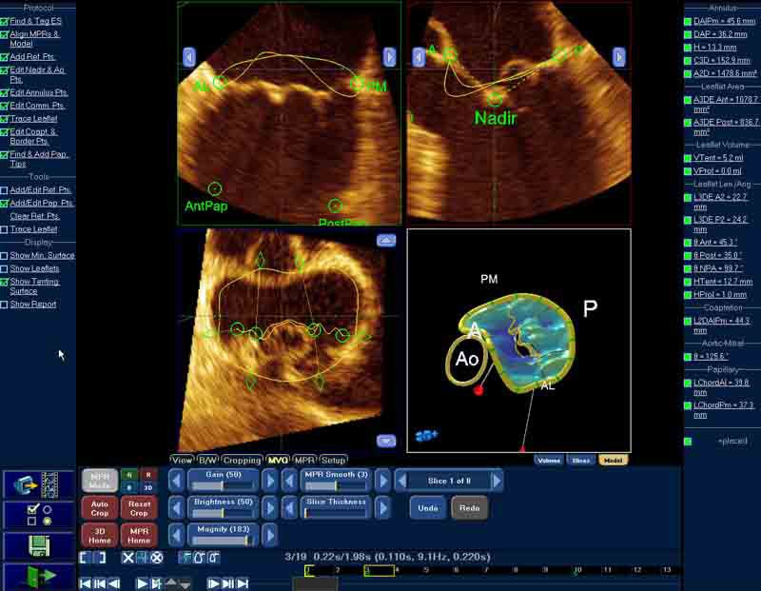The image size is (761, 591).
Task: Select the Volume view mode button
Action: 549,461
